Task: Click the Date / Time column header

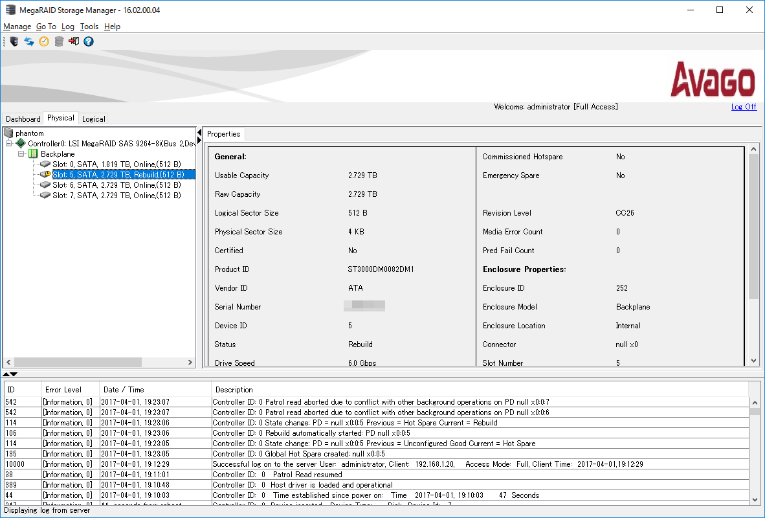Action: 155,390
